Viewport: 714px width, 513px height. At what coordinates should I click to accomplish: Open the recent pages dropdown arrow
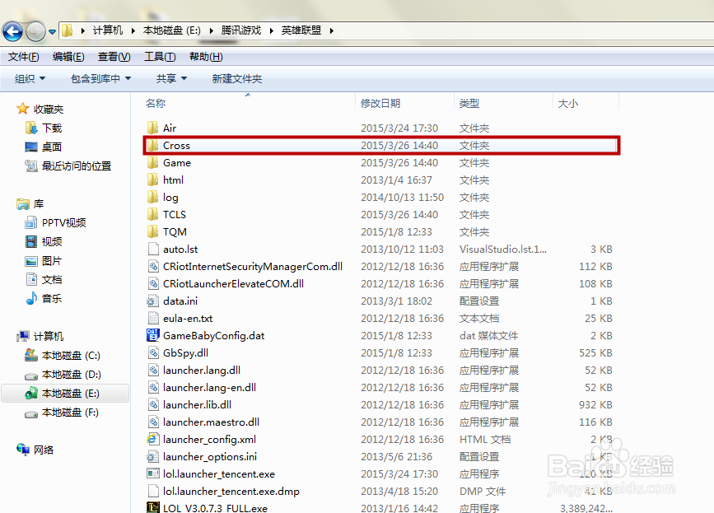53,32
